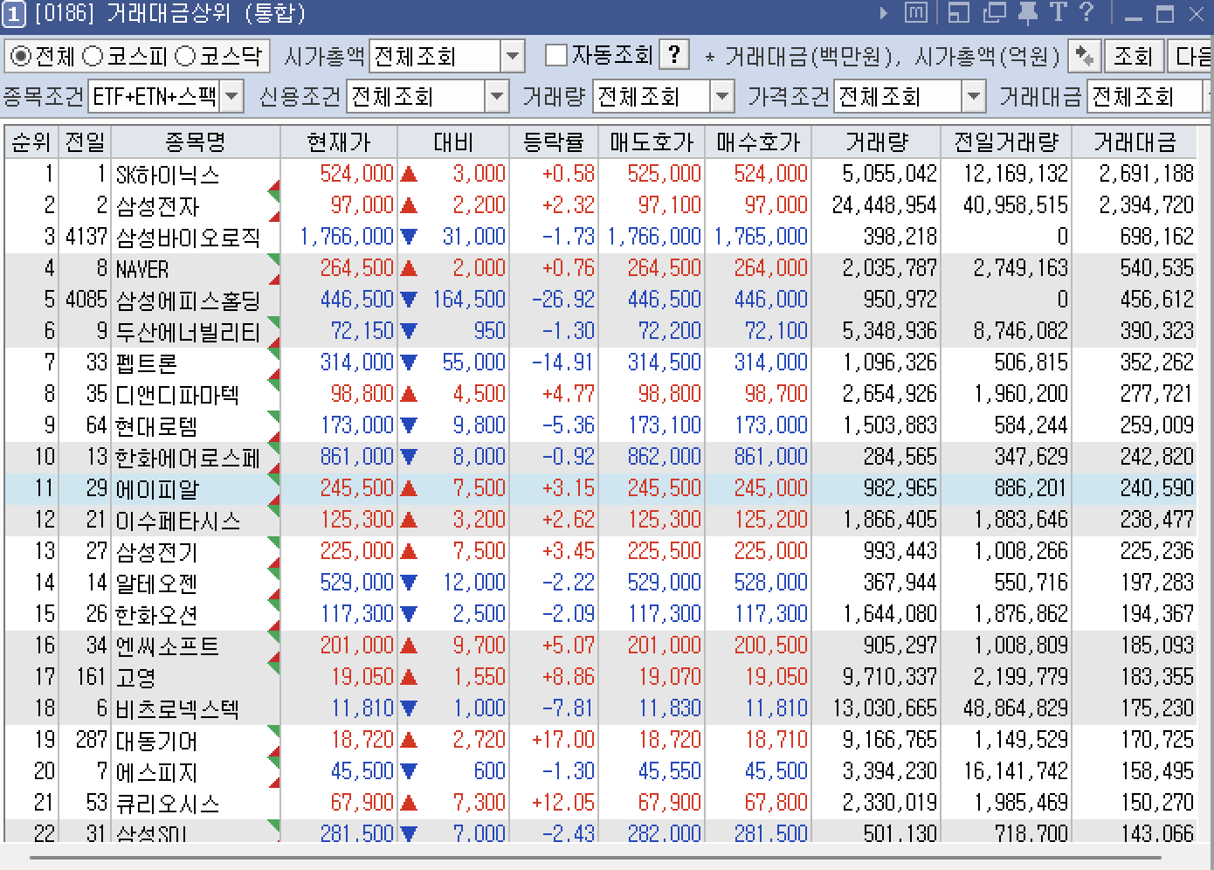Sort by the 전일거래량 column header
The width and height of the screenshot is (1214, 870).
(x=1005, y=142)
